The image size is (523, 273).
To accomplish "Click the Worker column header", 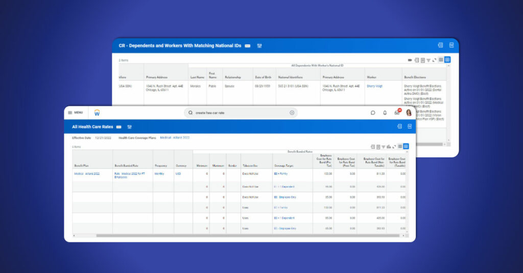I will click(x=372, y=77).
